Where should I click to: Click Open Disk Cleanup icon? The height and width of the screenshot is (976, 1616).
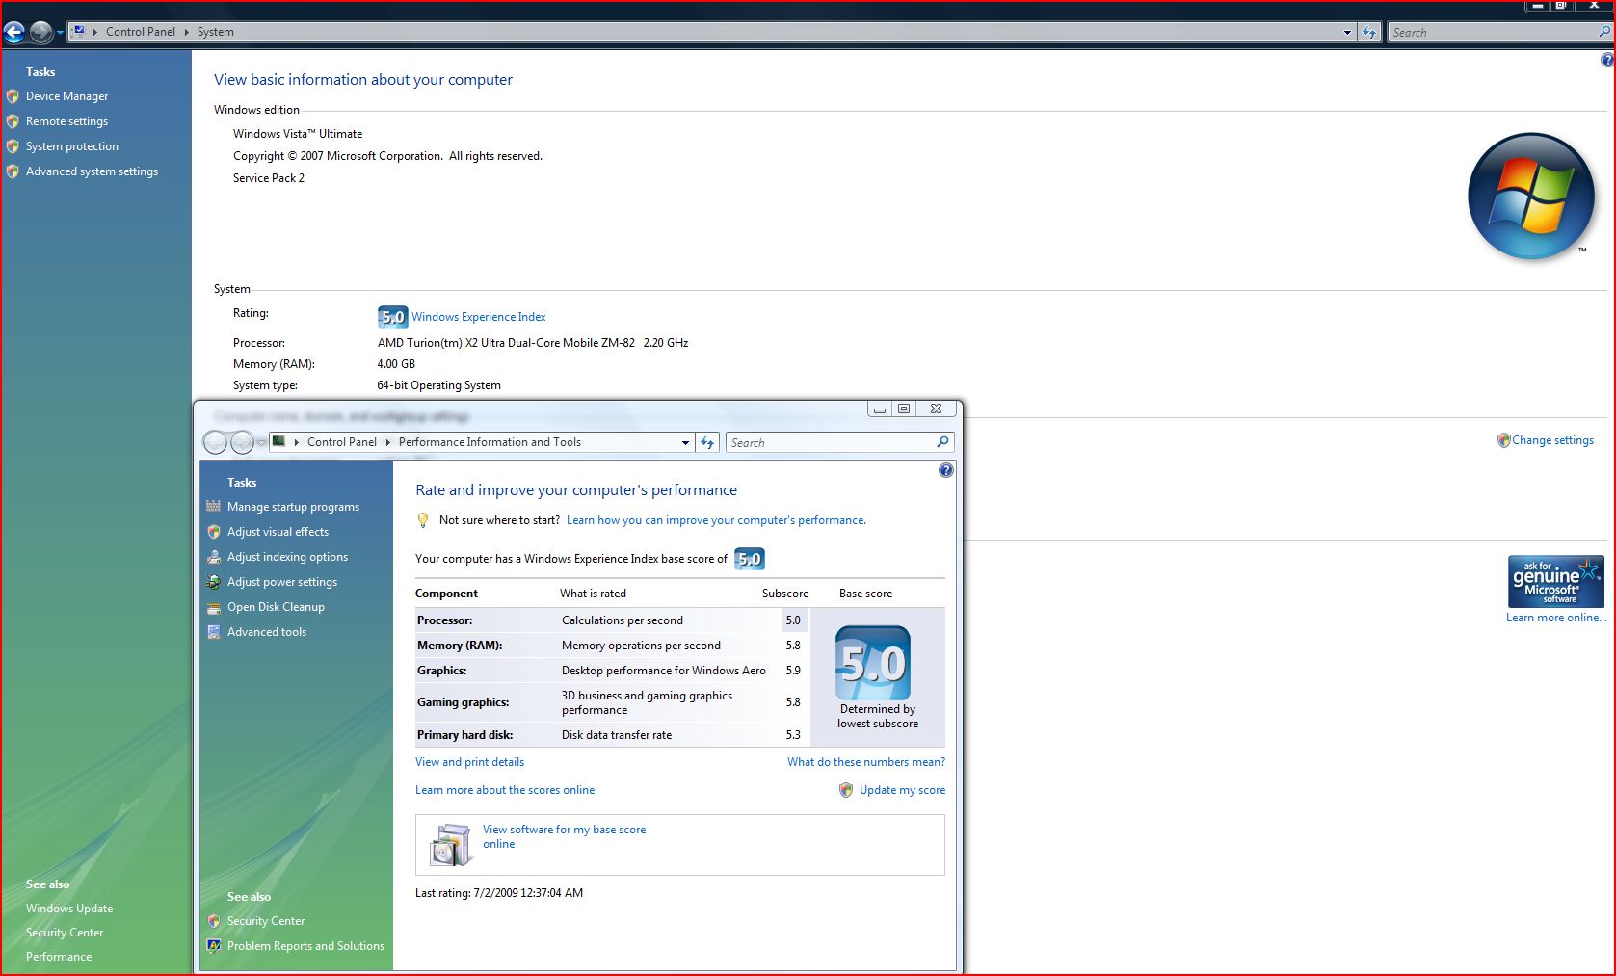click(x=214, y=607)
